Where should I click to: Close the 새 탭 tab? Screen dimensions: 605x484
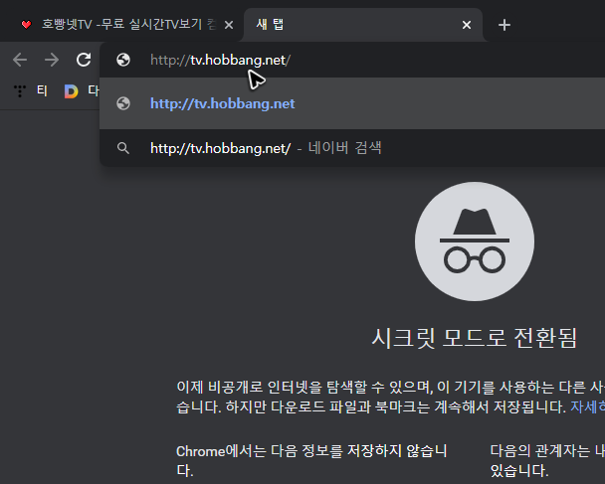(x=467, y=25)
